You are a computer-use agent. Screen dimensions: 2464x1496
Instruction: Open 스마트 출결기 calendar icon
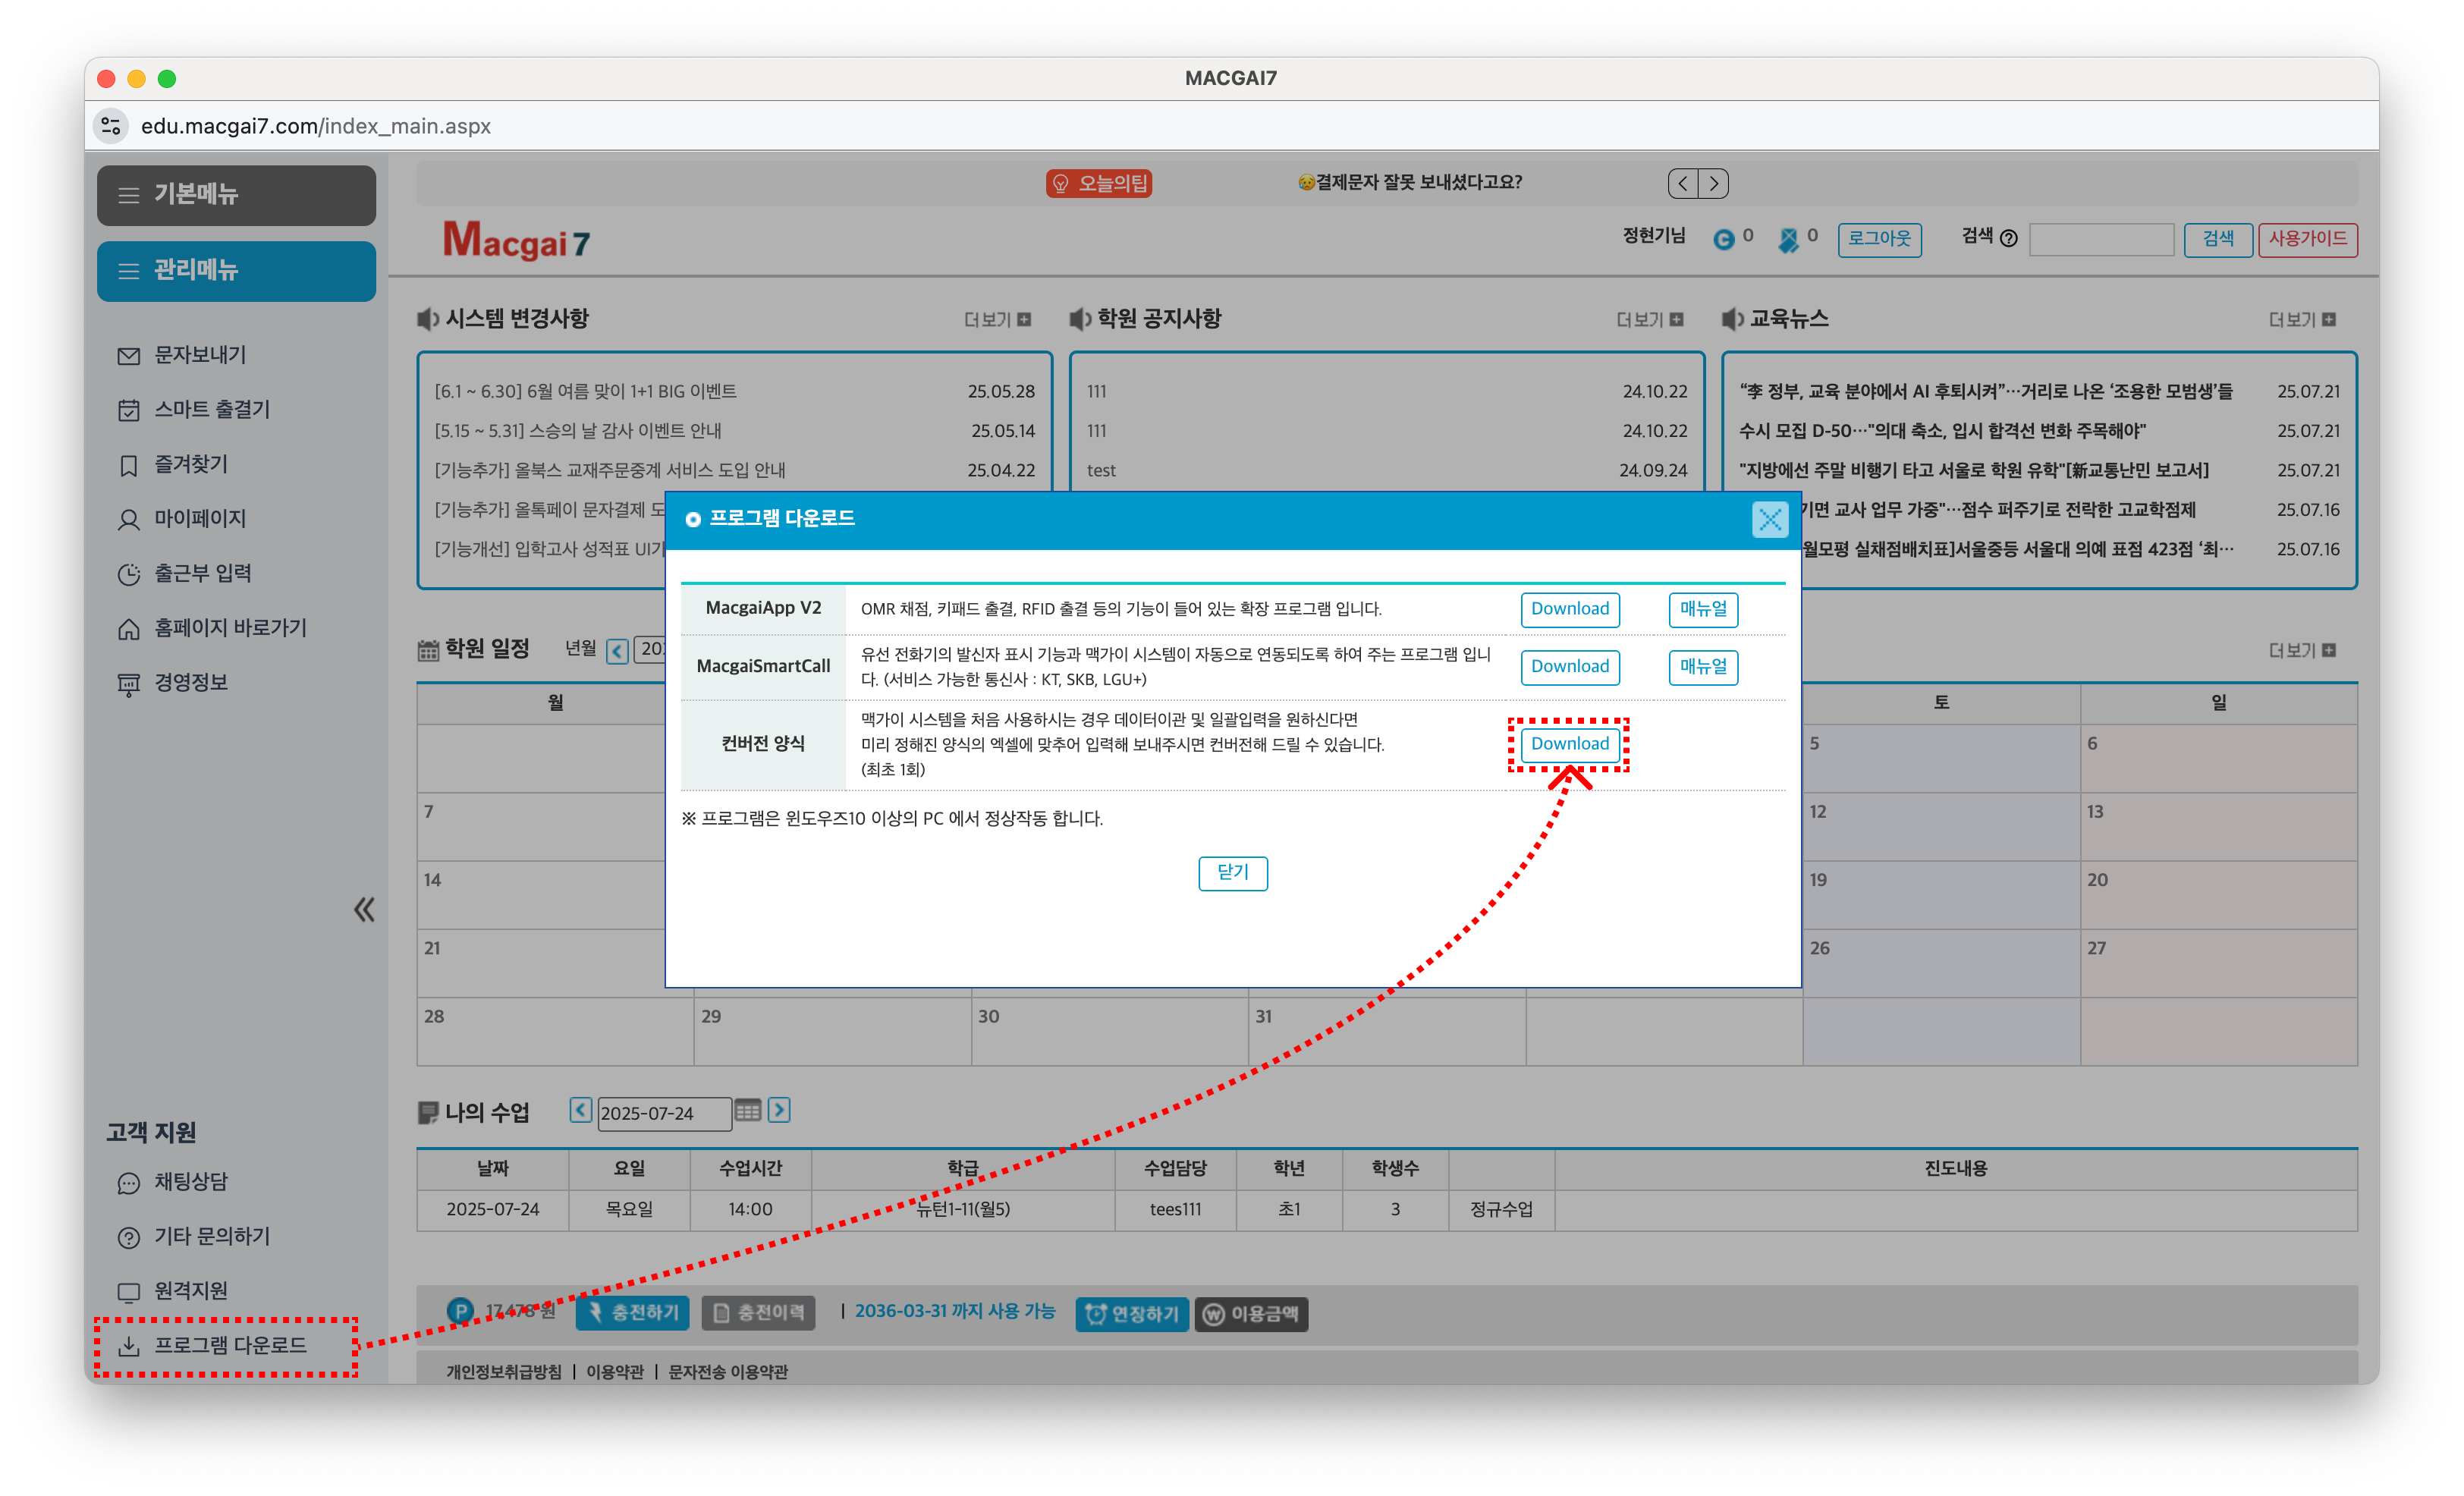click(128, 410)
